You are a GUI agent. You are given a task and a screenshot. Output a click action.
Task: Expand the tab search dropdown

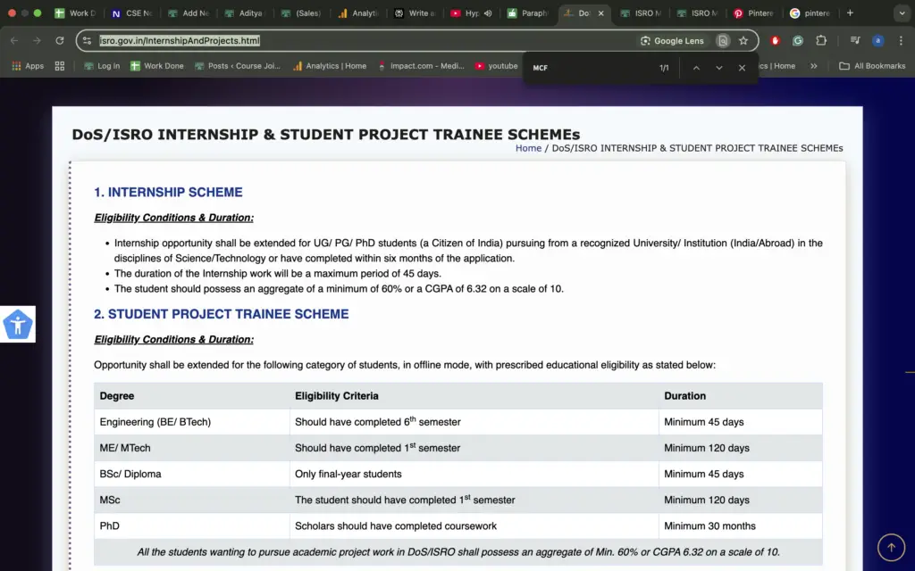(x=902, y=12)
